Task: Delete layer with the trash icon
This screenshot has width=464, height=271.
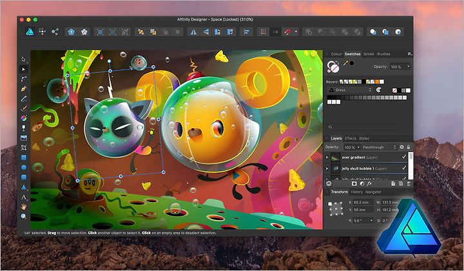Action: pyautogui.click(x=409, y=183)
